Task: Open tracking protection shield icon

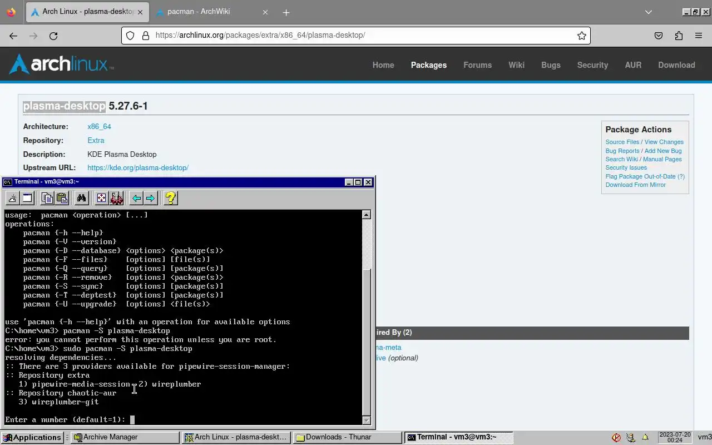Action: point(130,36)
